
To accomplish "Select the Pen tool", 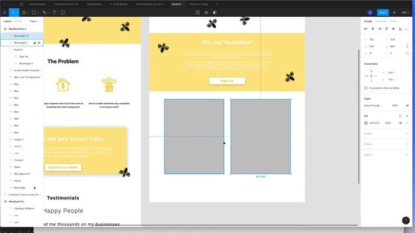I will point(44,12).
